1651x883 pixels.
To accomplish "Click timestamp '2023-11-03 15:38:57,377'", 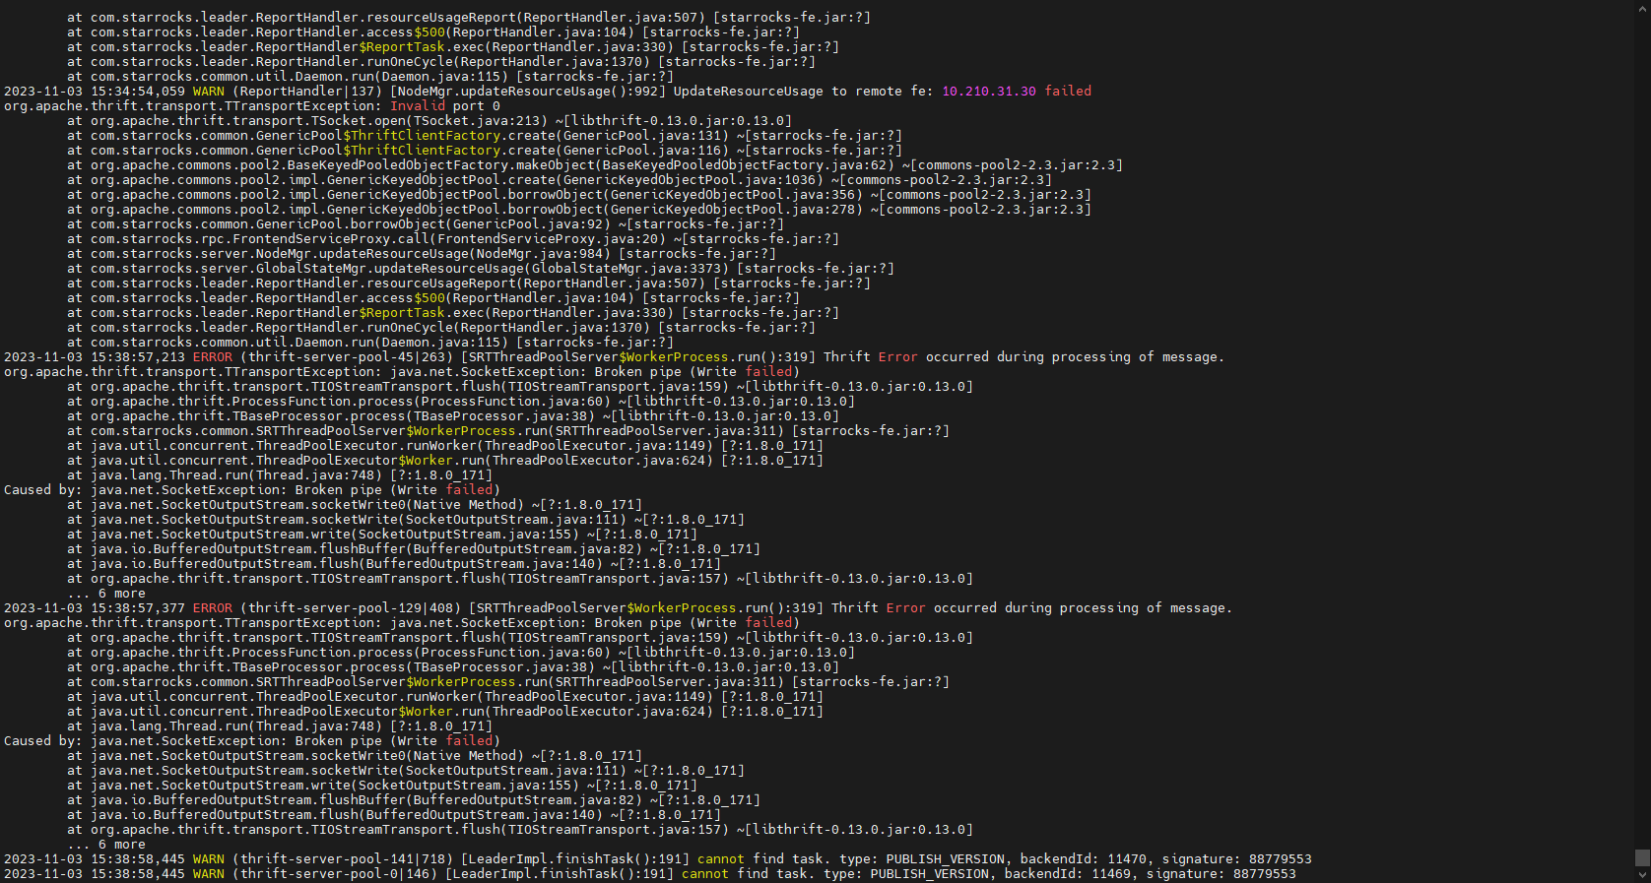I will coord(95,608).
